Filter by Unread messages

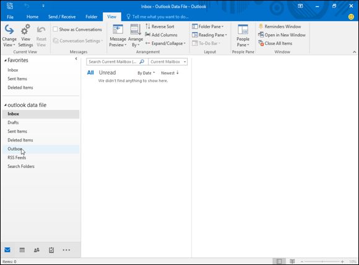107,73
